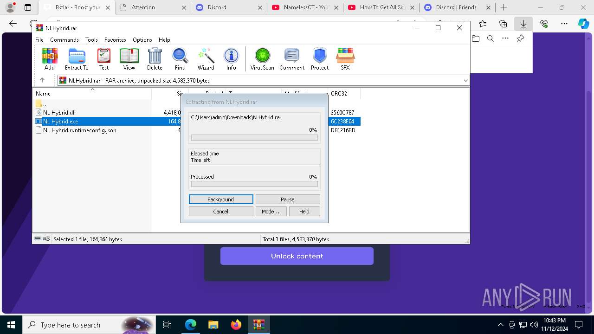Open a new browser tab
Image resolution: width=594 pixels, height=334 pixels.
504,7
